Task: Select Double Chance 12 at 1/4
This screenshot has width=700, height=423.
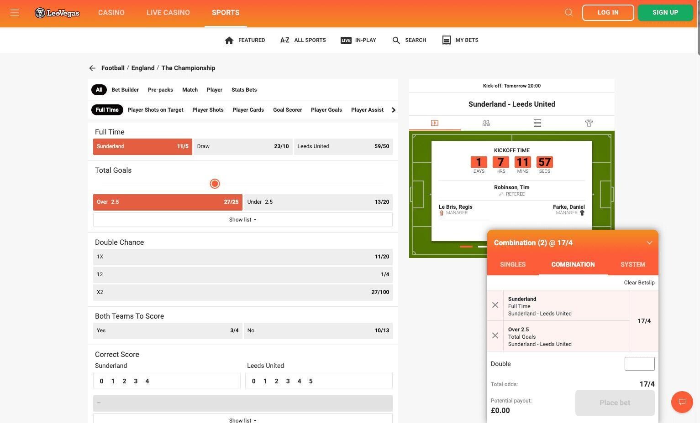Action: pos(243,274)
